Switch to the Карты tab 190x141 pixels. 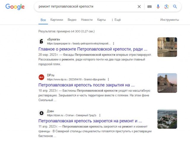coord(102,20)
